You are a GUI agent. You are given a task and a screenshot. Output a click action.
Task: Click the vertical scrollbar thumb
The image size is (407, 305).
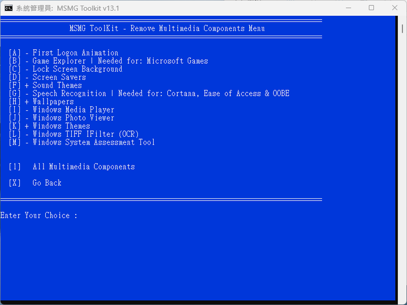point(402,29)
